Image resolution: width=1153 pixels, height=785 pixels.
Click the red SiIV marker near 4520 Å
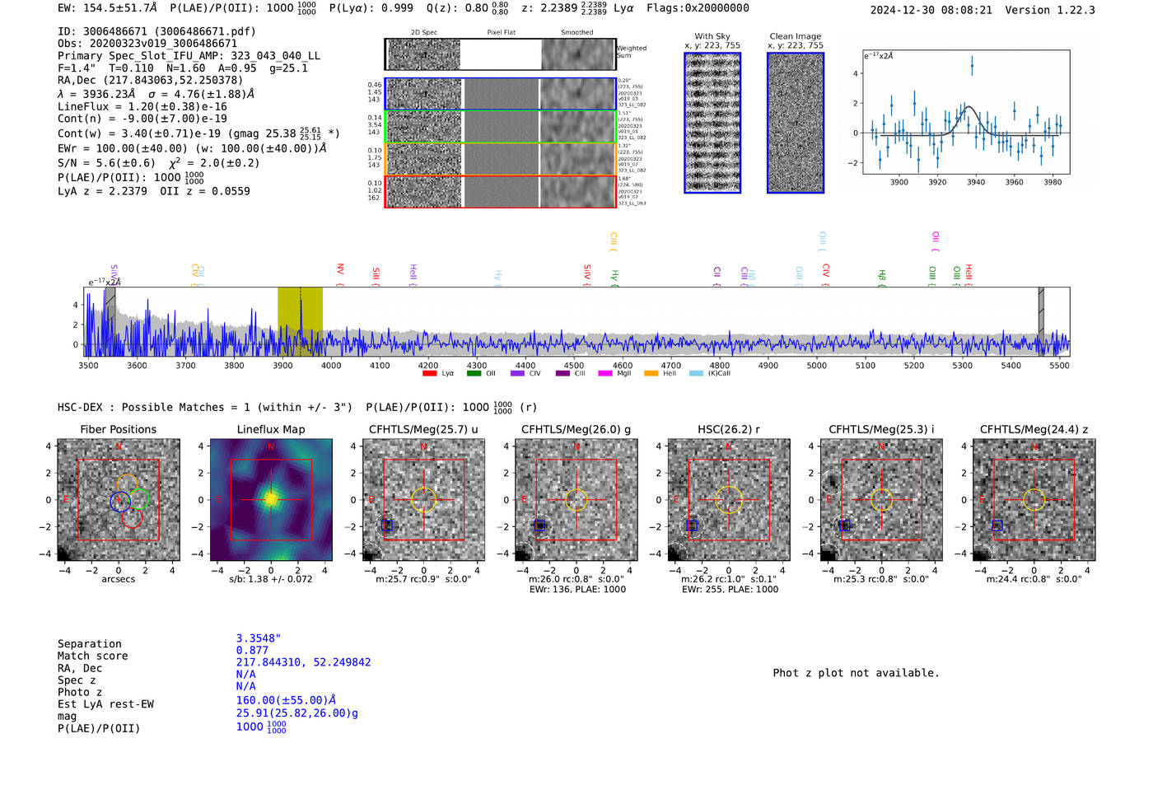pyautogui.click(x=587, y=274)
